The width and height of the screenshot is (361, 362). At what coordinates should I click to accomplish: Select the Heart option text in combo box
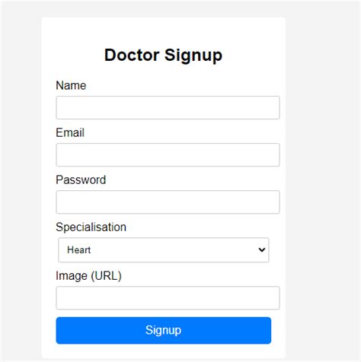78,250
